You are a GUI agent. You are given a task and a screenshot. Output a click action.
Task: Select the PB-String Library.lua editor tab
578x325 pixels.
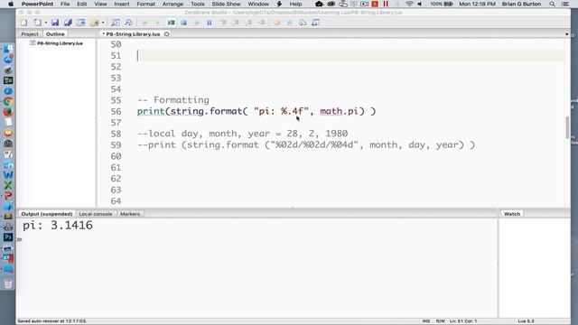[133, 34]
